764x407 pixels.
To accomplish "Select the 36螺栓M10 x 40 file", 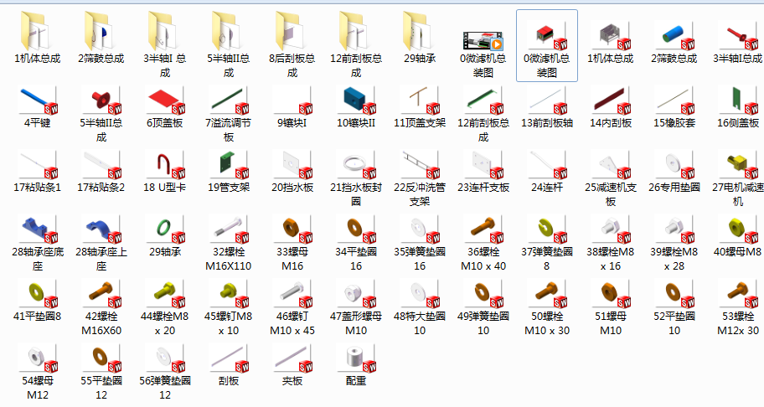I will click(x=483, y=243).
